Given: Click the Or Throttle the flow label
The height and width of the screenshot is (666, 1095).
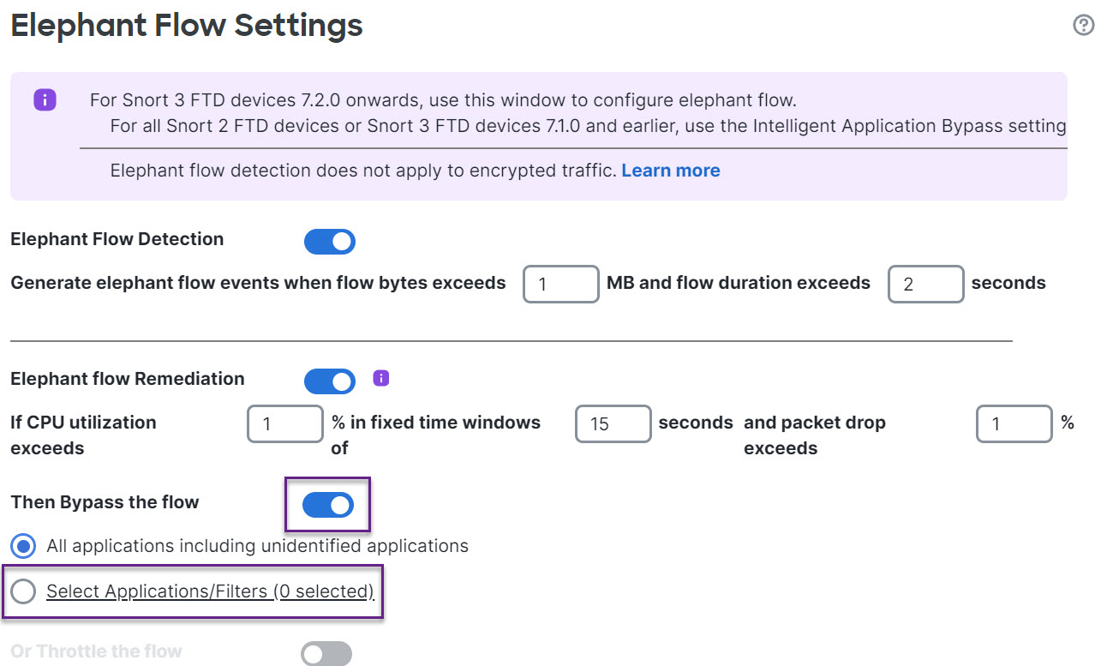Looking at the screenshot, I should pyautogui.click(x=96, y=651).
